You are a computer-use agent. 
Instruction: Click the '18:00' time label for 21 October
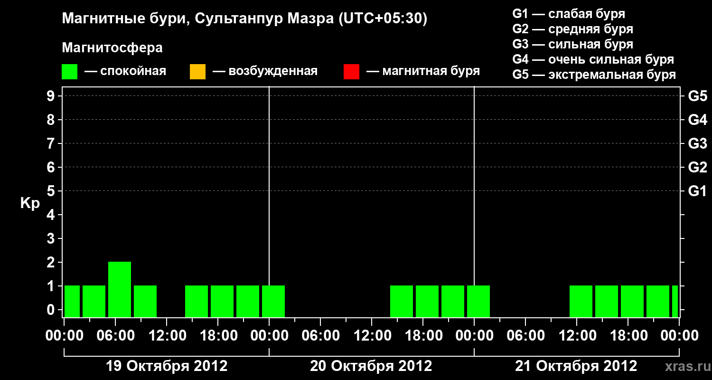pos(628,336)
